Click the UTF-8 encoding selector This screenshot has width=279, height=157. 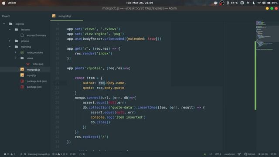click(x=218, y=154)
